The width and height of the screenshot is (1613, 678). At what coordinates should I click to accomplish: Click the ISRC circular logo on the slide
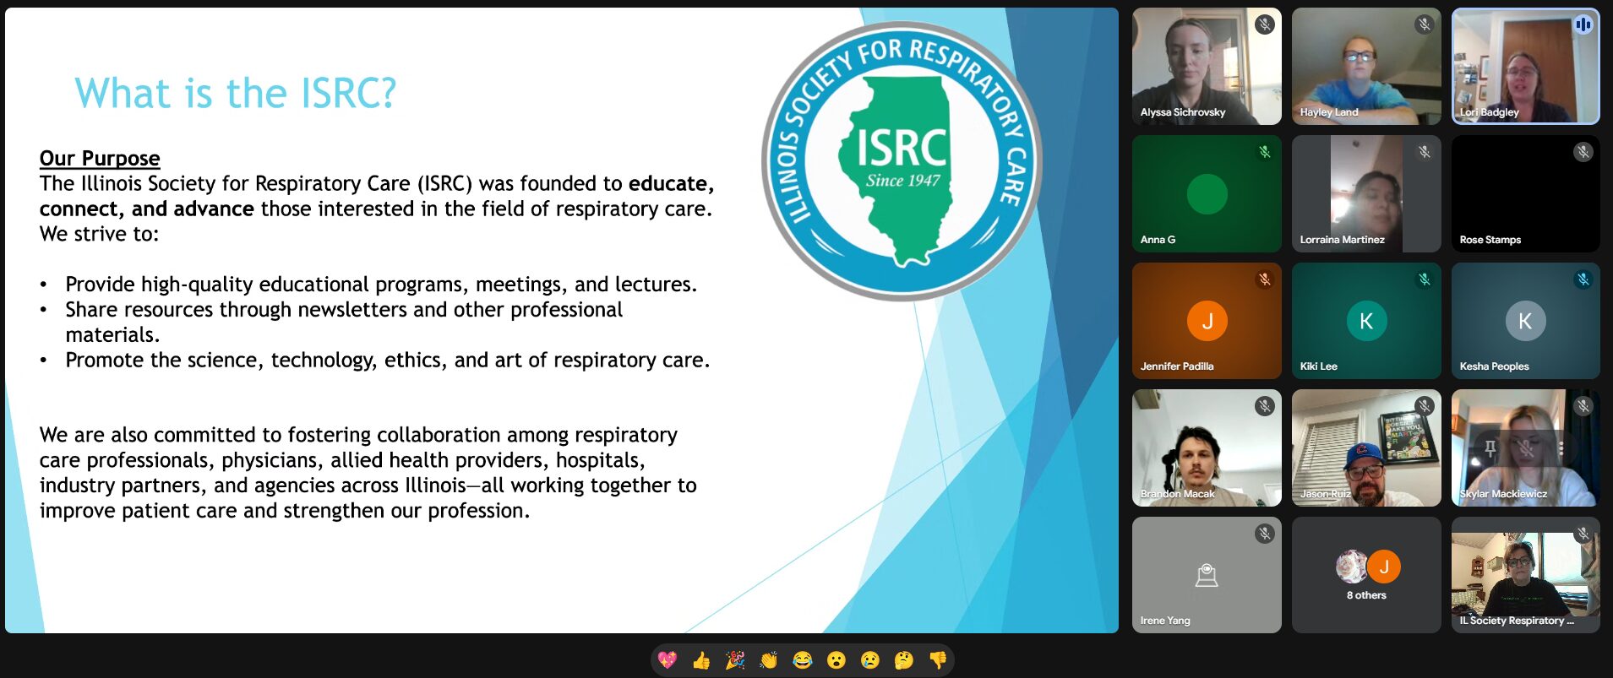click(x=902, y=160)
